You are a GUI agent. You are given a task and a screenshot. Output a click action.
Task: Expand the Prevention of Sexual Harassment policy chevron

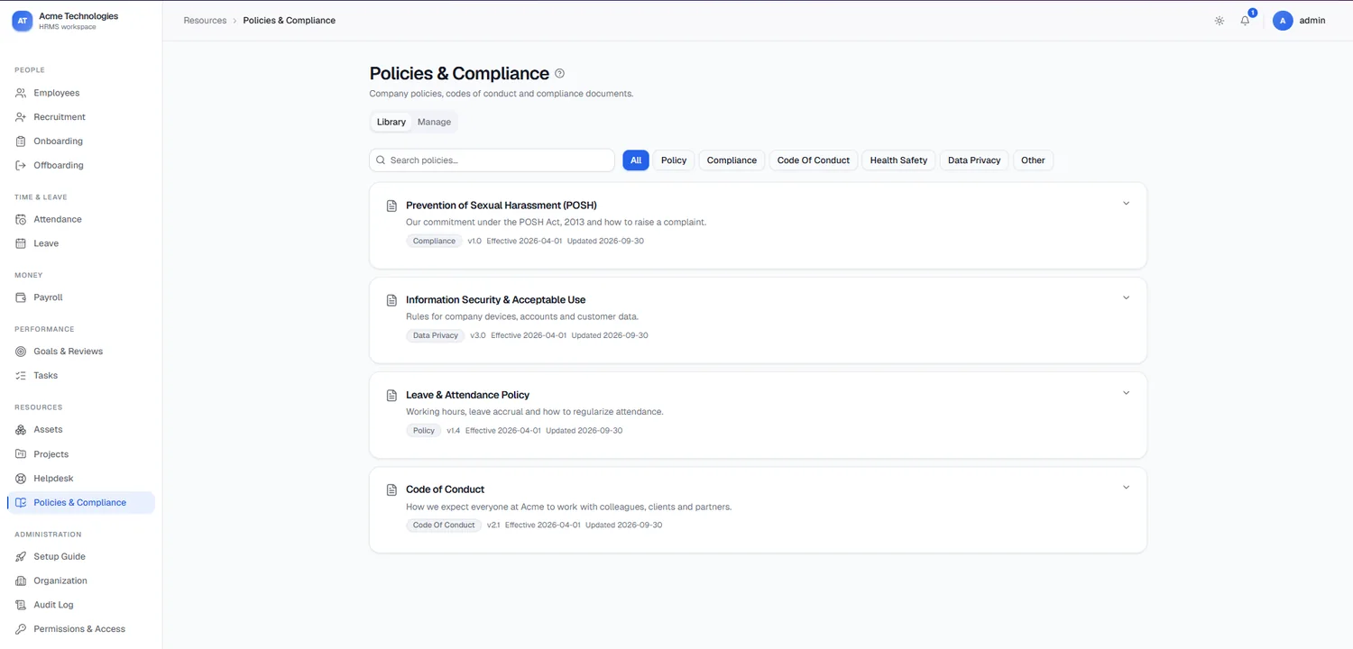click(x=1126, y=203)
